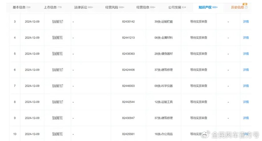Click the XIAOMI YU7 trademark image in row 8
Viewport: 262px width, 141px height.
tap(58, 102)
